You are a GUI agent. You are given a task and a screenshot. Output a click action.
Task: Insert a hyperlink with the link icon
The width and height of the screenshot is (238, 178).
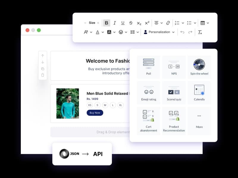[x=168, y=23]
